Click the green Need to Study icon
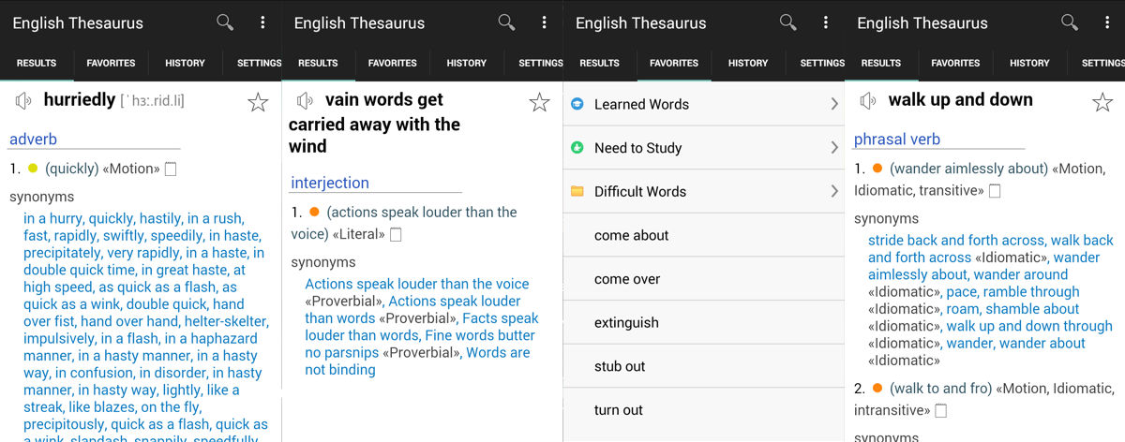The image size is (1125, 442). click(x=577, y=148)
